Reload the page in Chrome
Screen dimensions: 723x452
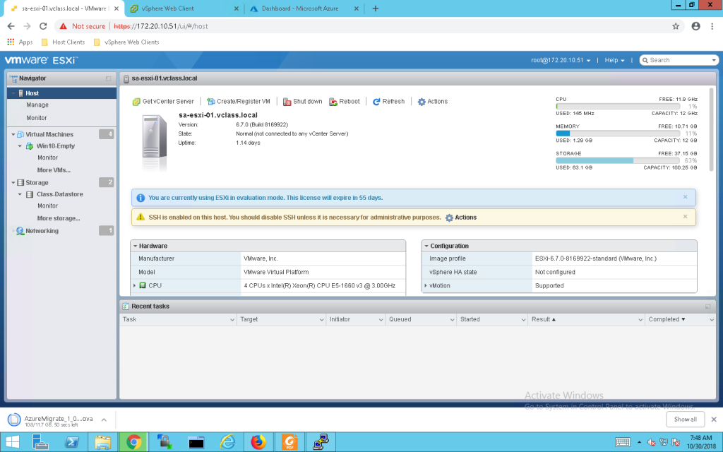43,26
